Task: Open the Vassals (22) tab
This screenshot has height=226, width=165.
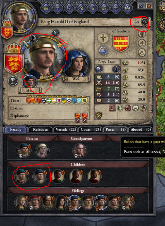Action: click(66, 129)
